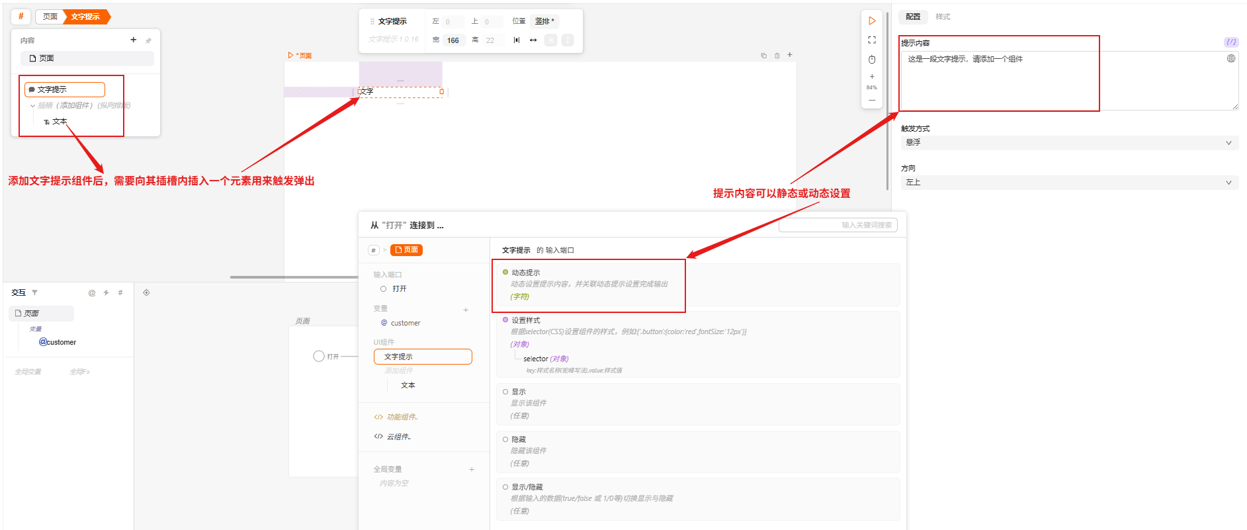This screenshot has width=1247, height=530.
Task: Click the add content plus icon
Action: pyautogui.click(x=134, y=40)
